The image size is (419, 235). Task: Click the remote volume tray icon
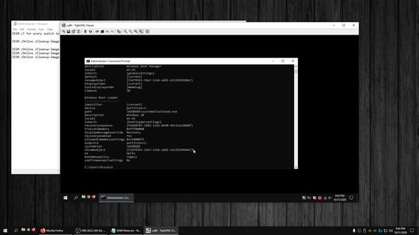pyautogui.click(x=329, y=198)
